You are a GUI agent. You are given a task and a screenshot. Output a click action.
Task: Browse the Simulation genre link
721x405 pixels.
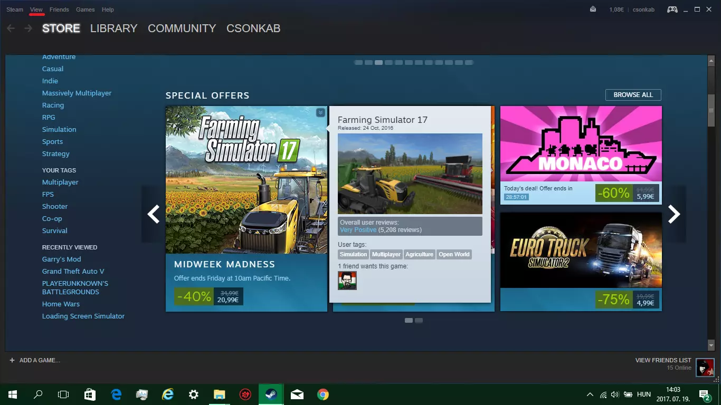(59, 129)
